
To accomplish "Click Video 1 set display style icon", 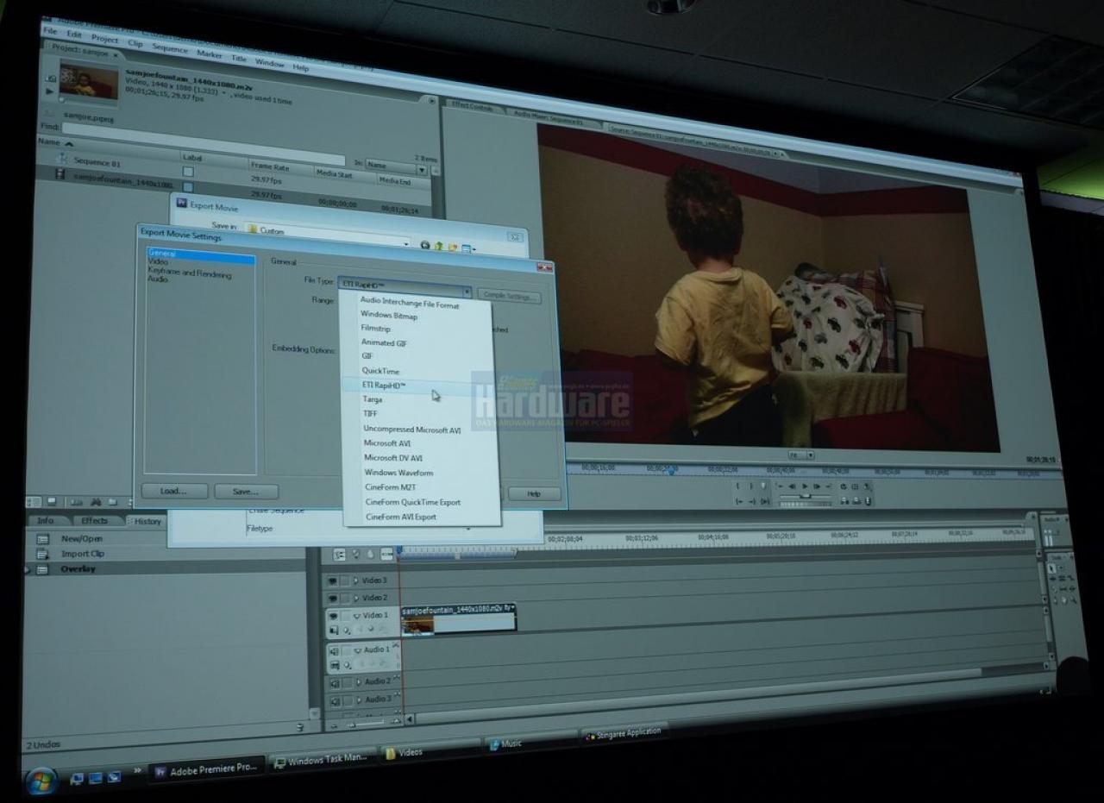I will (333, 630).
